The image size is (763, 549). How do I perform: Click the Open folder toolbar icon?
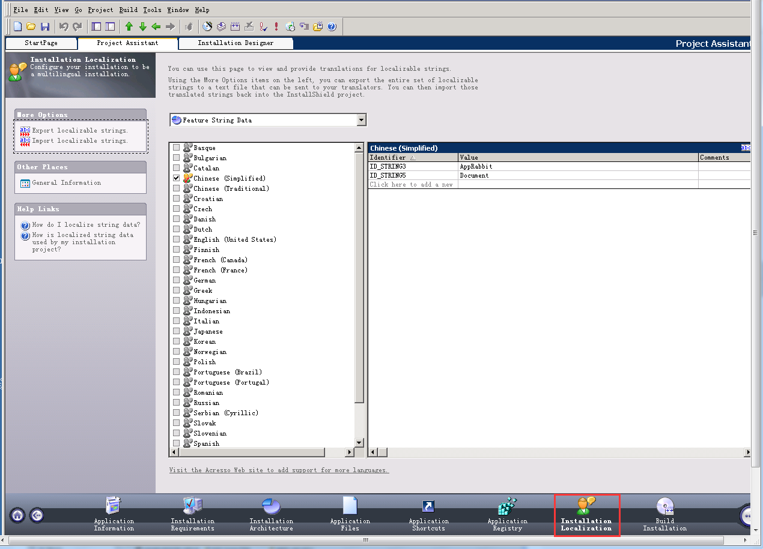31,26
